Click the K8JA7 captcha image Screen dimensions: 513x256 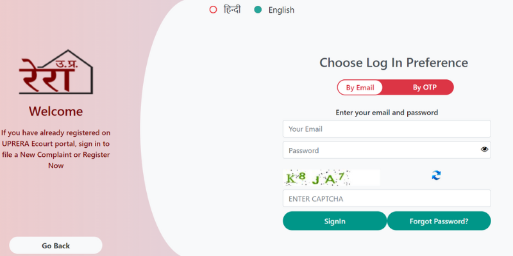[x=332, y=178]
